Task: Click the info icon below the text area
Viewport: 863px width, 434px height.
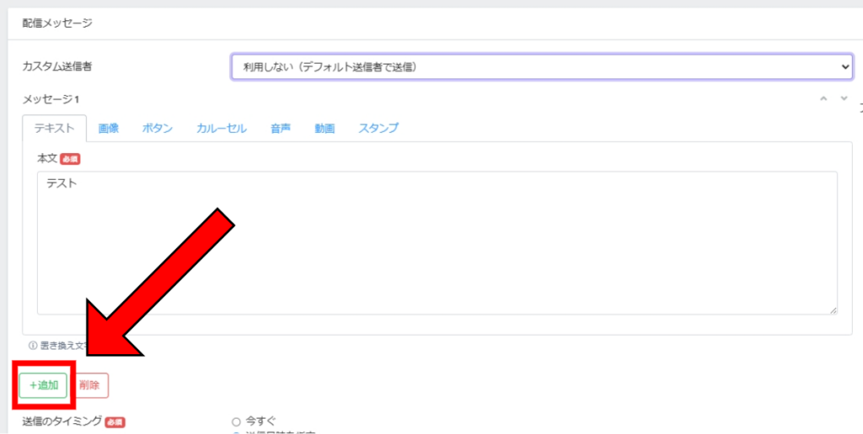Action: pyautogui.click(x=33, y=345)
